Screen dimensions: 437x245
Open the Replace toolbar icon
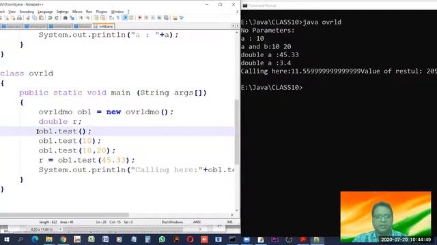72,18
